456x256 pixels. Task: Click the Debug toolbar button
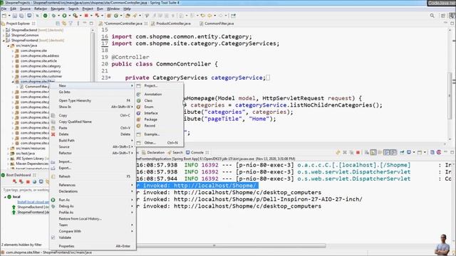[x=53, y=16]
